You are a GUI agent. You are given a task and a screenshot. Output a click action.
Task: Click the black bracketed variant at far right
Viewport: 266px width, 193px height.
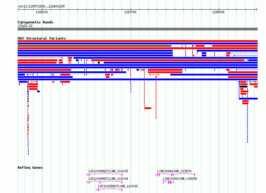[x=253, y=82]
